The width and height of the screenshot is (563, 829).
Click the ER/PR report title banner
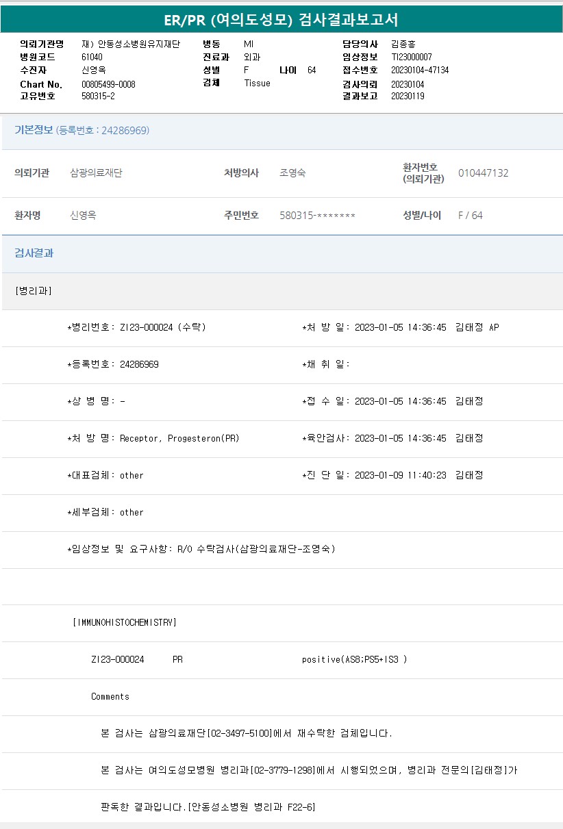click(281, 19)
